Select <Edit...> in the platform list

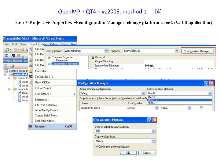pyautogui.click(x=179, y=103)
